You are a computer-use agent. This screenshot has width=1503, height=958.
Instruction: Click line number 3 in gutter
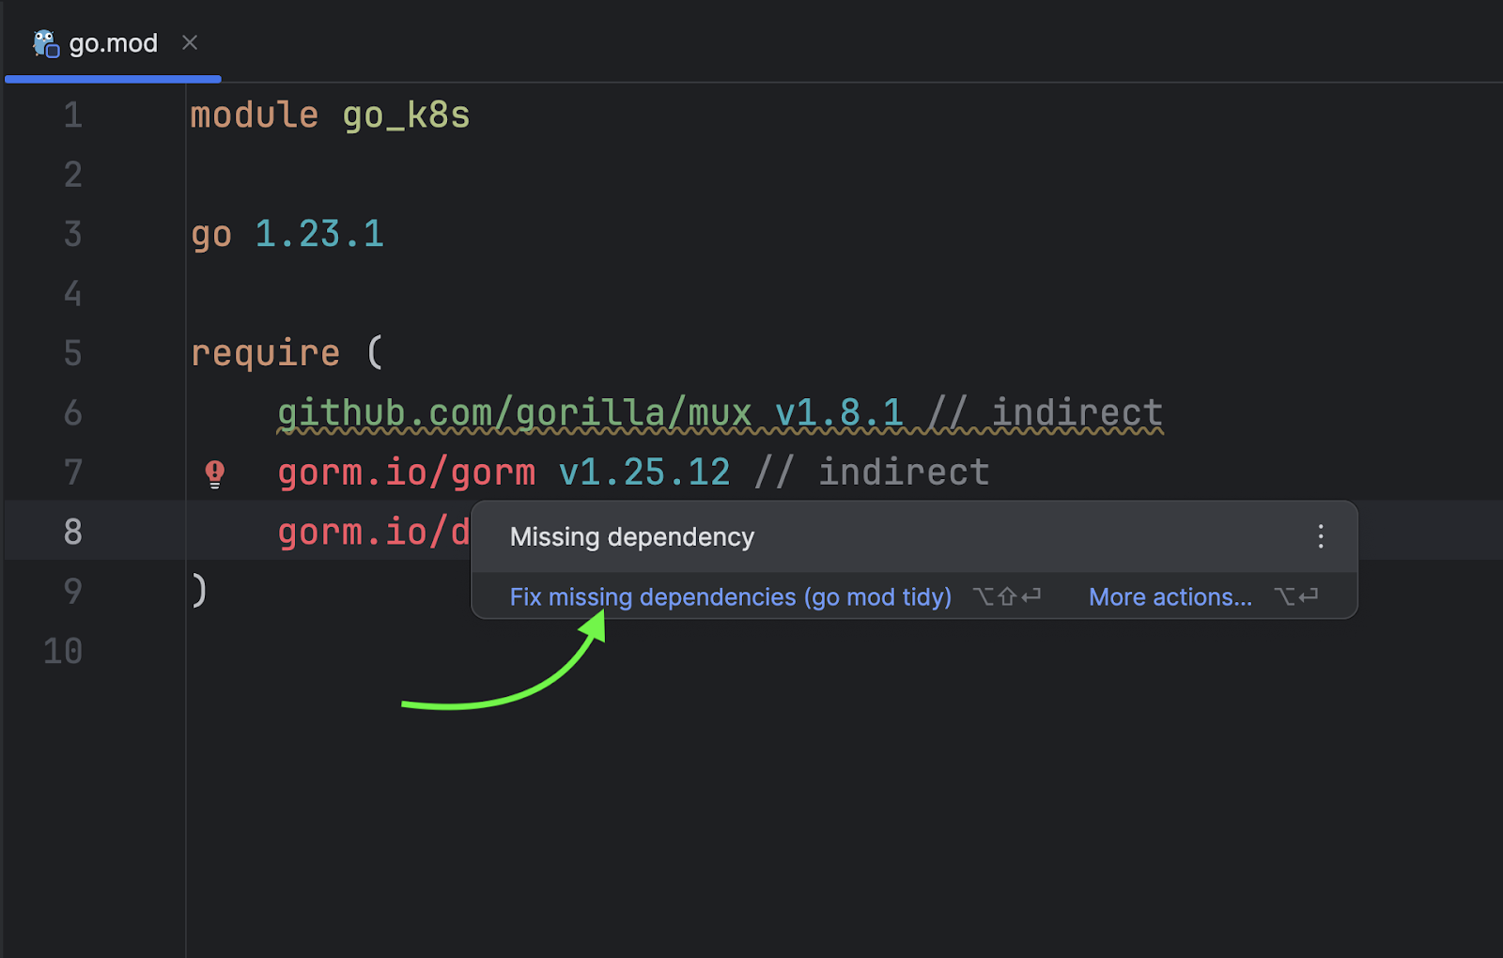72,234
